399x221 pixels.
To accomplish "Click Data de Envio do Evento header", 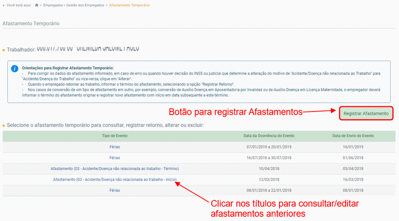I will click(x=353, y=135).
